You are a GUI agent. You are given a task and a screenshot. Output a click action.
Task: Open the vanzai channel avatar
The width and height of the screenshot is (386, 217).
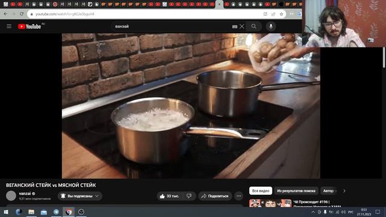pyautogui.click(x=11, y=196)
